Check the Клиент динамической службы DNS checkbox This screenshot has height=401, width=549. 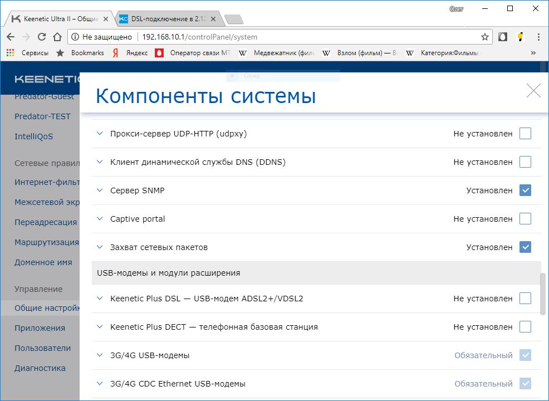(525, 162)
